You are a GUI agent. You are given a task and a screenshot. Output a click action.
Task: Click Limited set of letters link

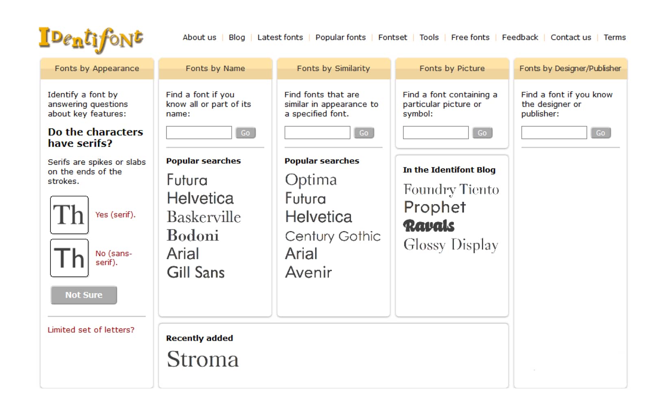click(91, 330)
